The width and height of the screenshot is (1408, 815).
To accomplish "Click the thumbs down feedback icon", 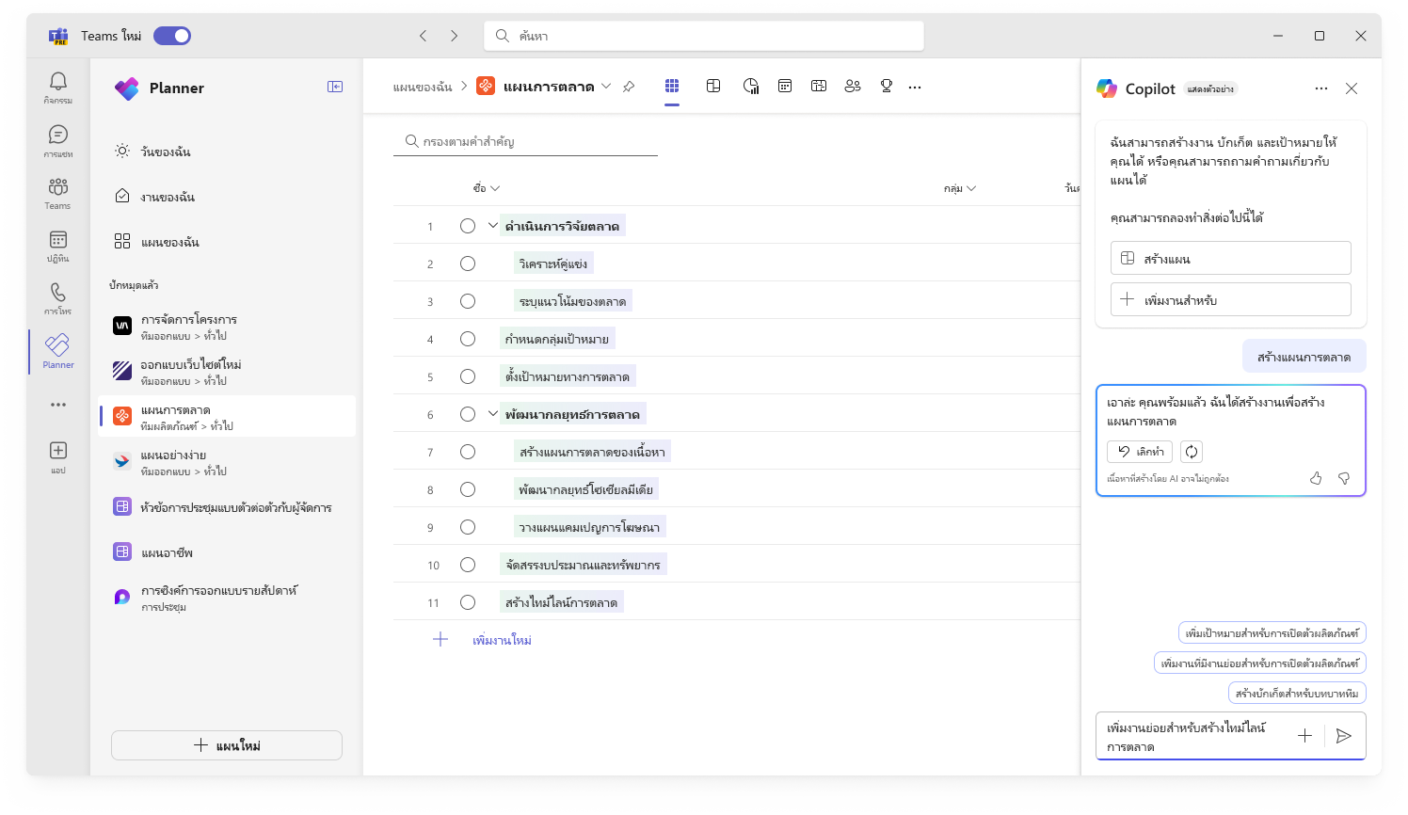I will 1344,478.
